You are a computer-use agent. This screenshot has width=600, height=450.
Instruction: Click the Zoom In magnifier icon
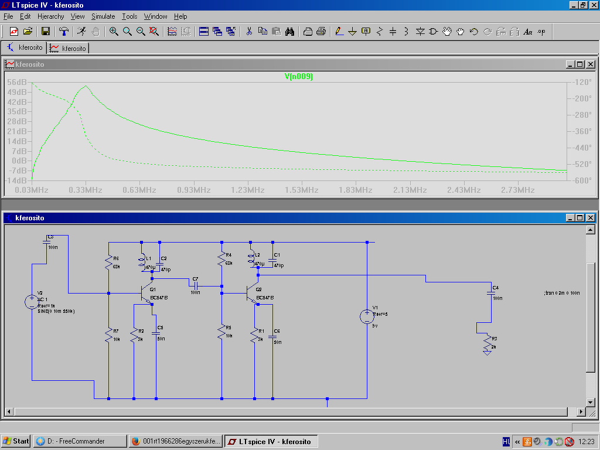tap(114, 32)
